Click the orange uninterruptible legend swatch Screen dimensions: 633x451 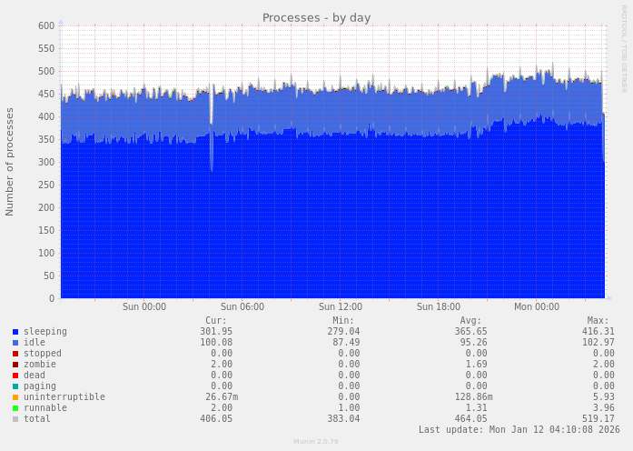(15, 397)
